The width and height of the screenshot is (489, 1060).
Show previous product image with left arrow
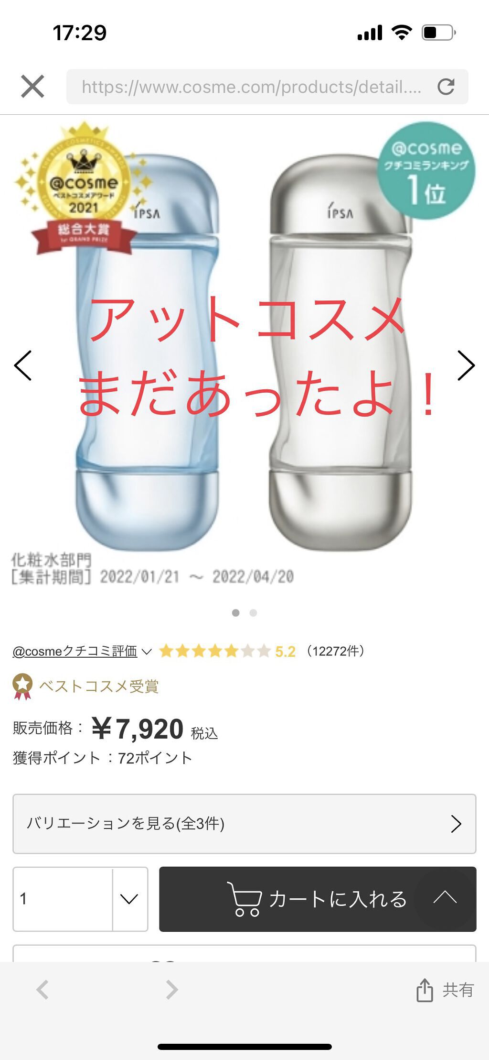coord(23,365)
